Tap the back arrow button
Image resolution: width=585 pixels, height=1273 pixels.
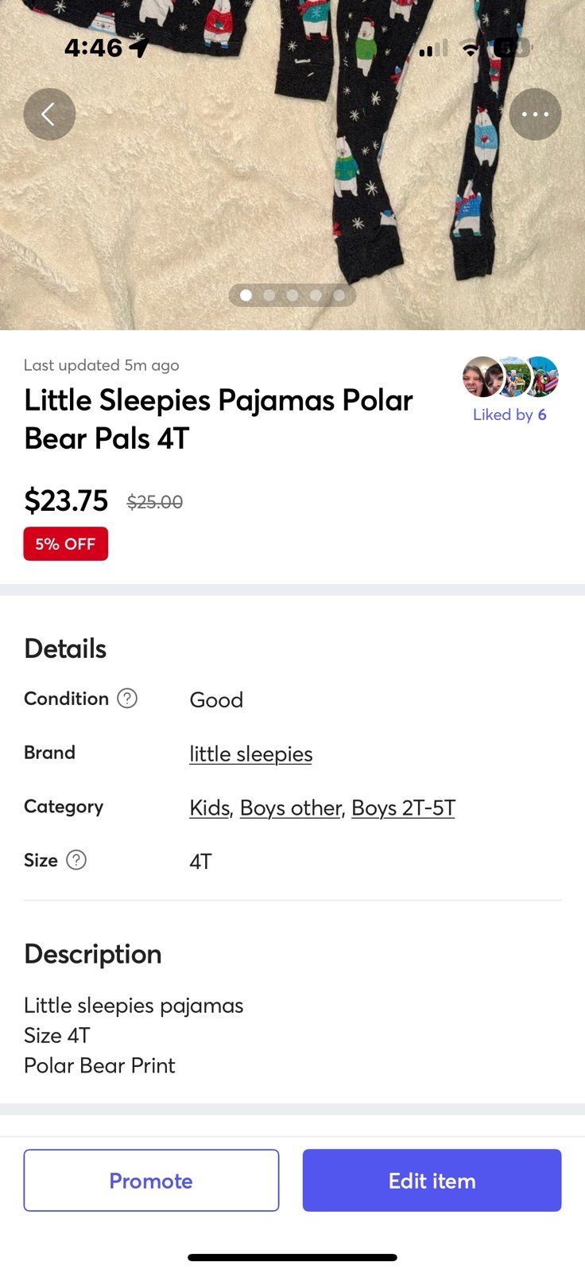[x=49, y=115]
